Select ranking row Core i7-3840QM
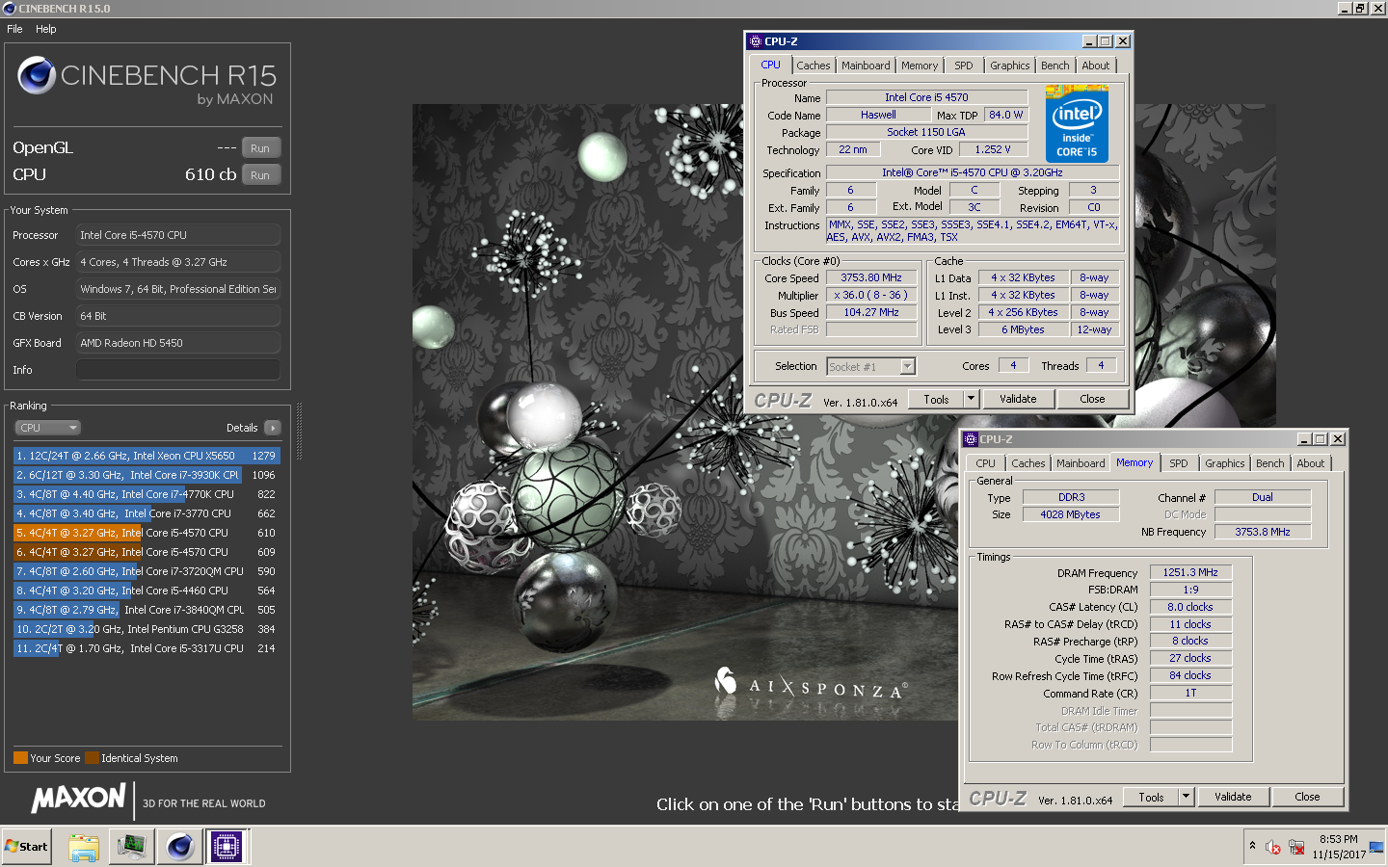 coord(147,610)
